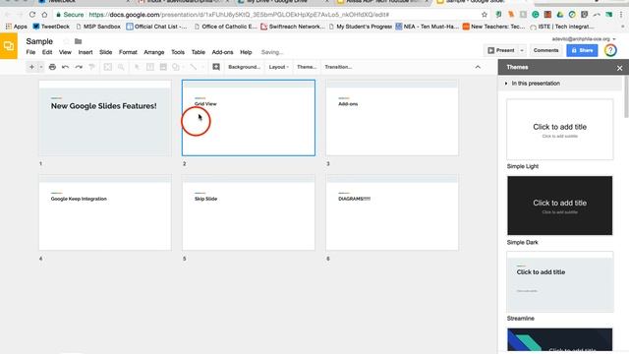Select slide 3 Add-ons thumbnail
This screenshot has width=629, height=354.
click(392, 118)
